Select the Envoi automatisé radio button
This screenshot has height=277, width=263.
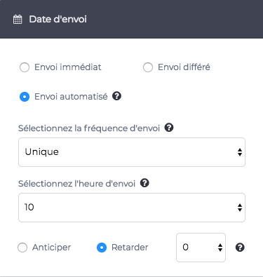point(25,97)
